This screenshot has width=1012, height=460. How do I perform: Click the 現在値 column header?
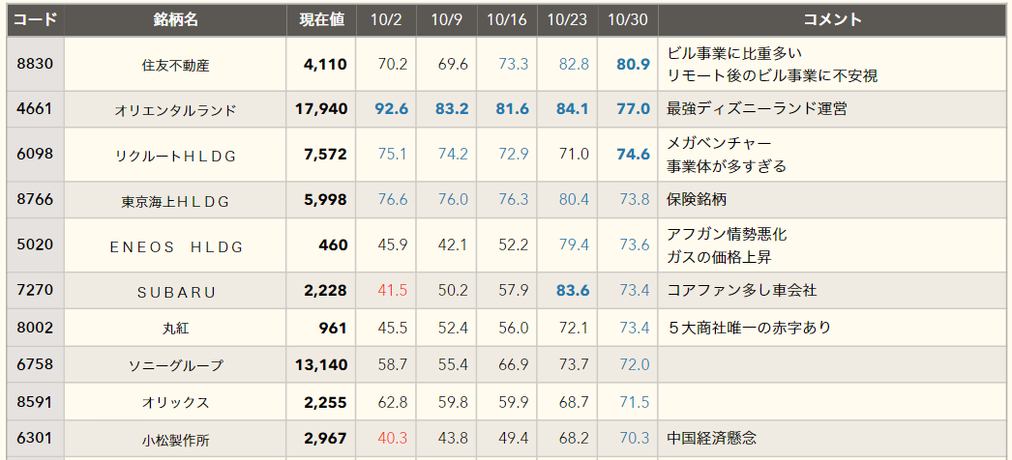pos(321,20)
